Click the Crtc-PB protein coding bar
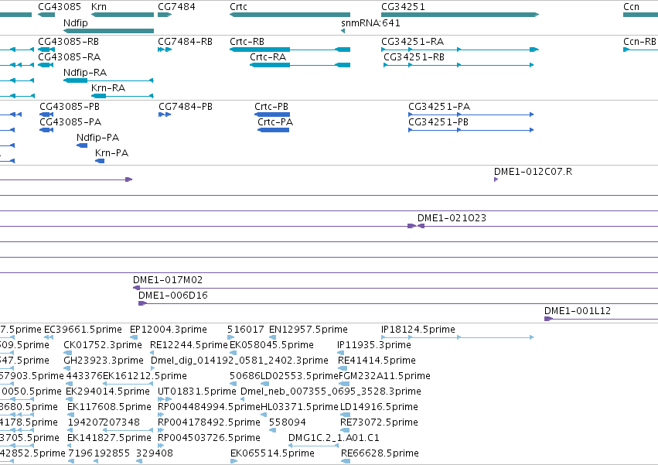Image resolution: width=658 pixels, height=465 pixels. [x=272, y=115]
